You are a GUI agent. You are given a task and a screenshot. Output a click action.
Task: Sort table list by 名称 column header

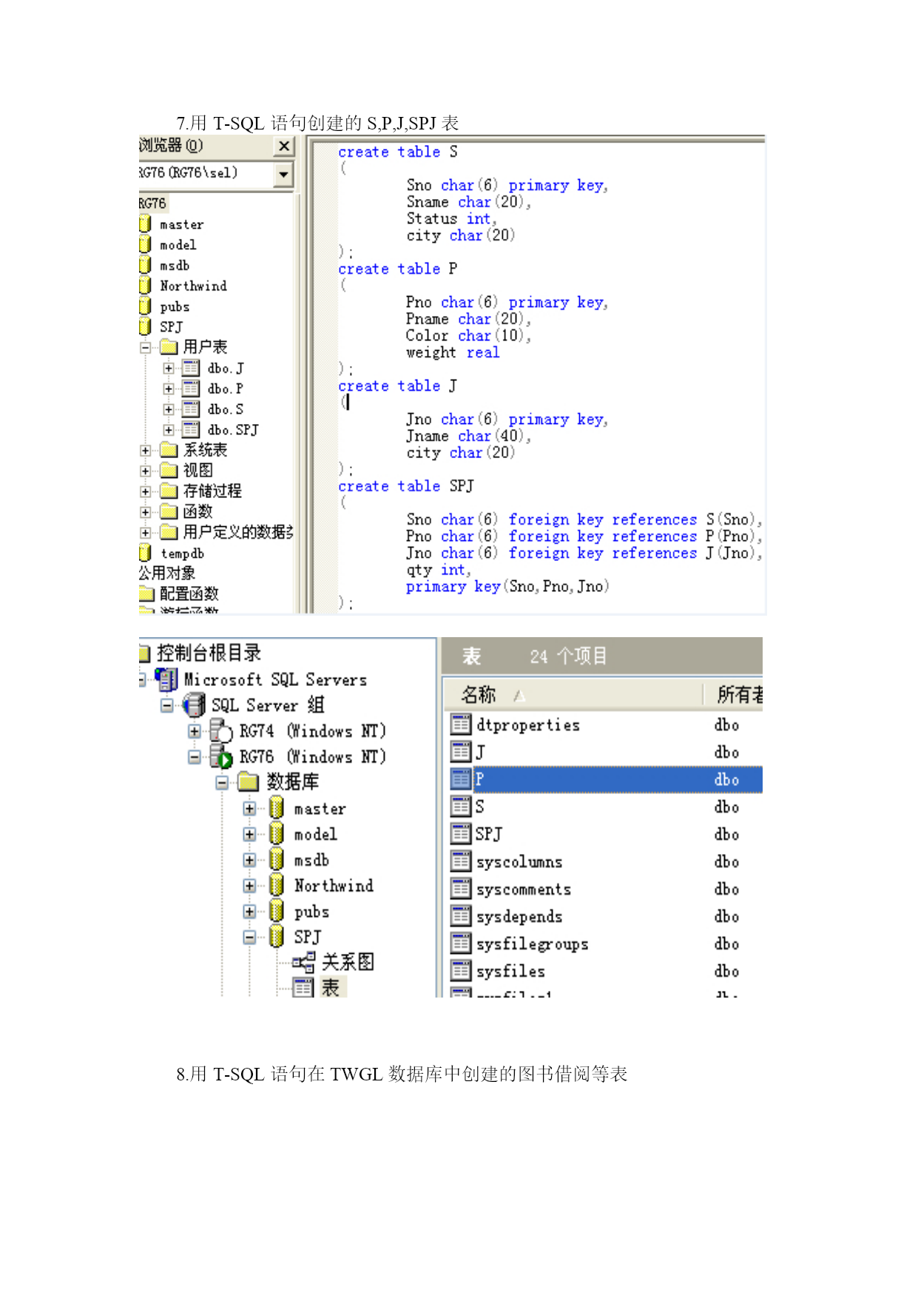(573, 695)
